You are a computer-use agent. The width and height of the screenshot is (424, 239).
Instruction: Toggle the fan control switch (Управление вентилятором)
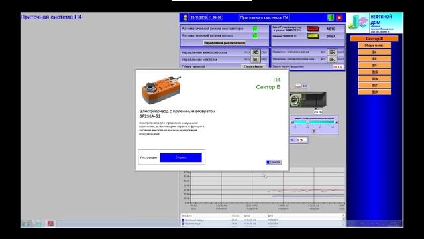click(x=255, y=52)
